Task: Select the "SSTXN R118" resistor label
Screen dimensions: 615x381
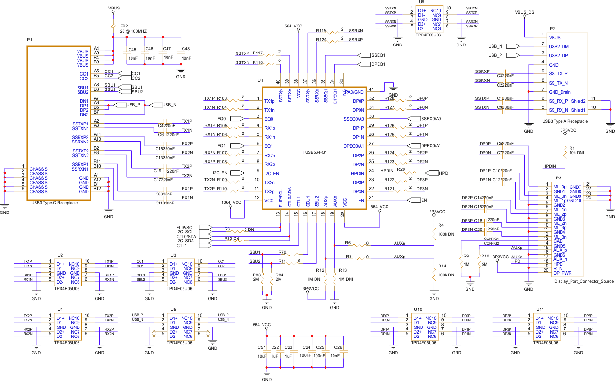Action: pos(249,62)
